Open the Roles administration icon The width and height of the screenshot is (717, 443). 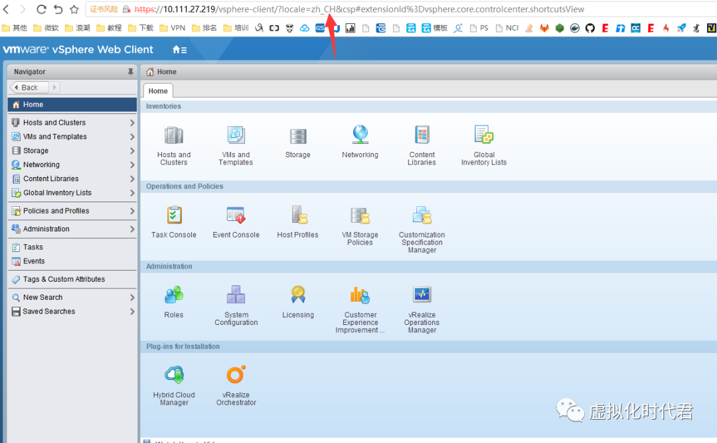(174, 295)
